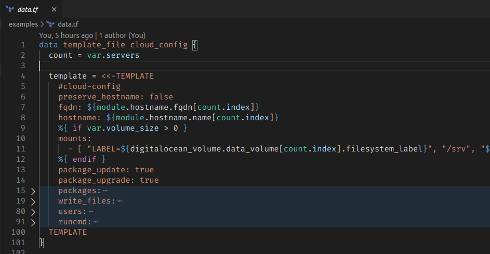
Task: Expand the folded write_files section
Action: (x=33, y=201)
